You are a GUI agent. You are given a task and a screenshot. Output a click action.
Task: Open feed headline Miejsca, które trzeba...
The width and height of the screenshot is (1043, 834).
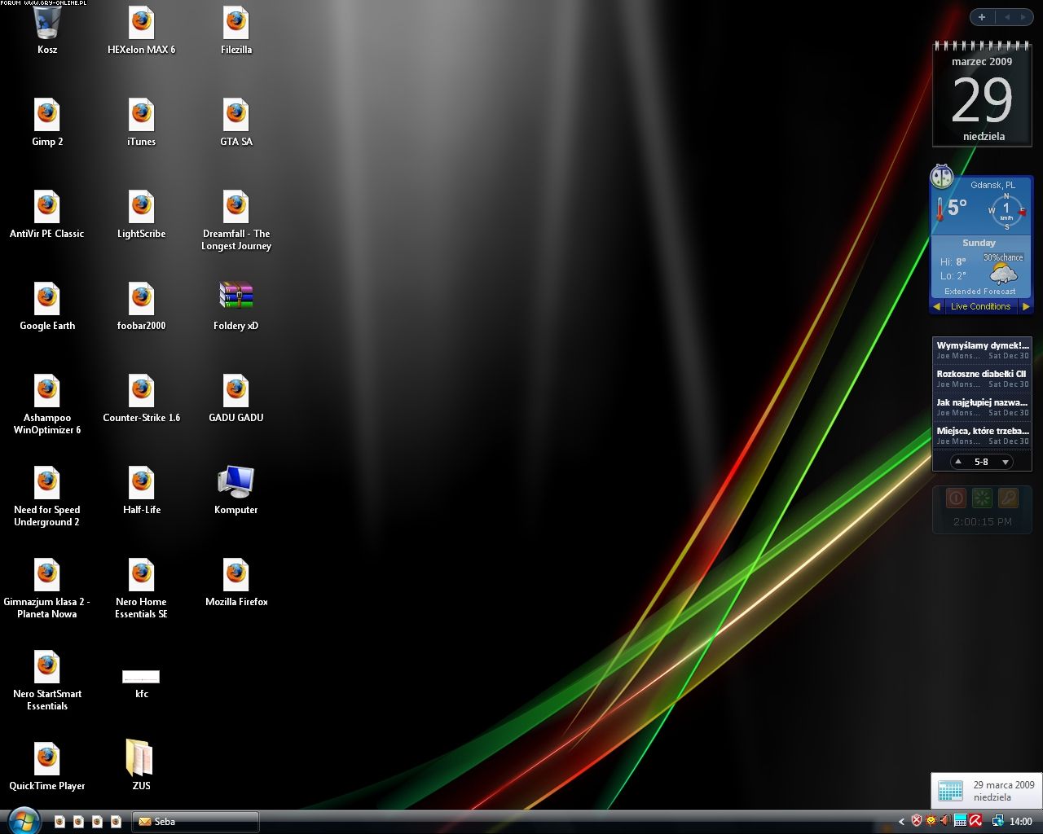pyautogui.click(x=983, y=431)
